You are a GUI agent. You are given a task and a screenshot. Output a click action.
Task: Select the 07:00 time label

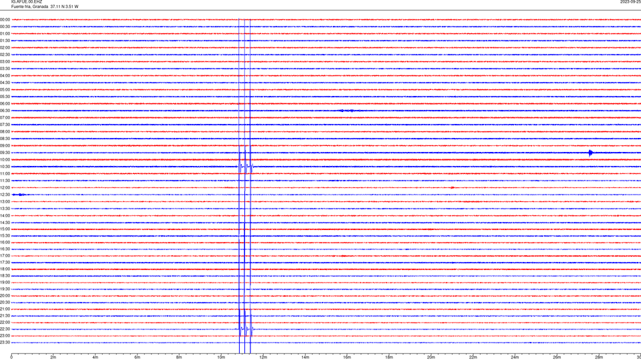[5, 117]
